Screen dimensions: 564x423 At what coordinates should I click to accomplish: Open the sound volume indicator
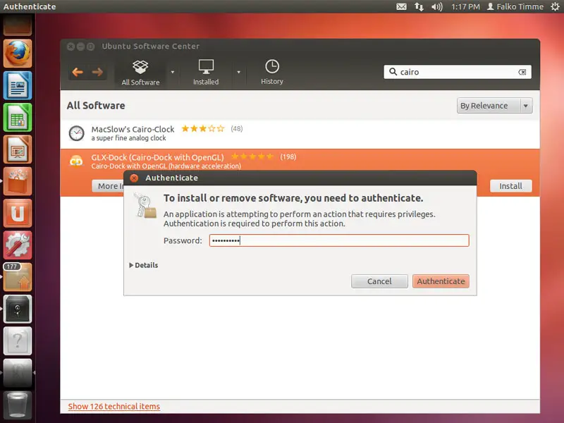coord(436,6)
